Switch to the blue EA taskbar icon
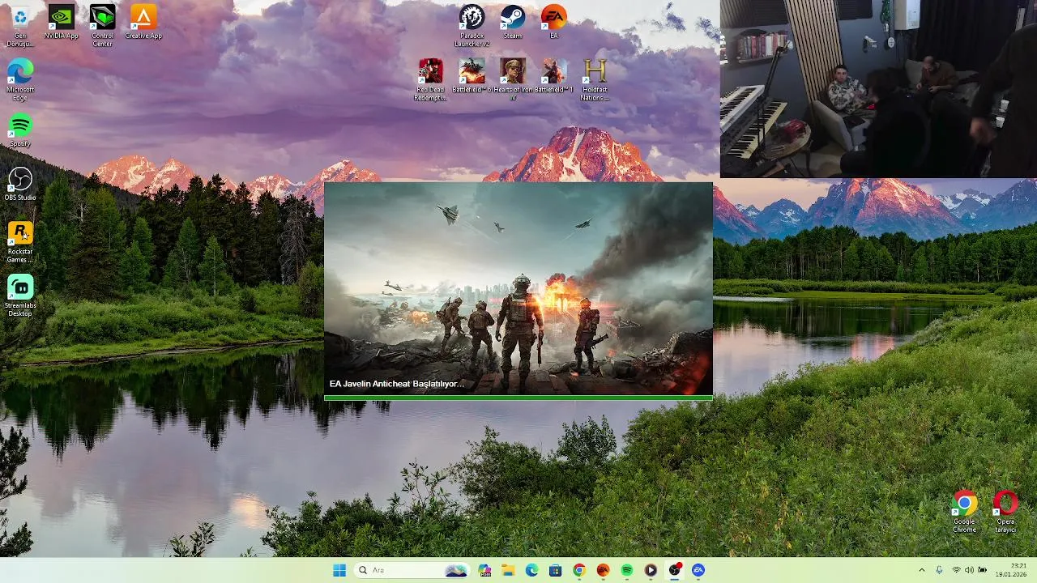The height and width of the screenshot is (583, 1037). (x=698, y=570)
